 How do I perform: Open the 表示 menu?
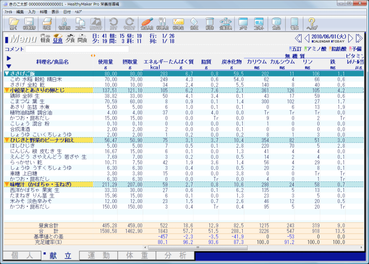(x=55, y=12)
